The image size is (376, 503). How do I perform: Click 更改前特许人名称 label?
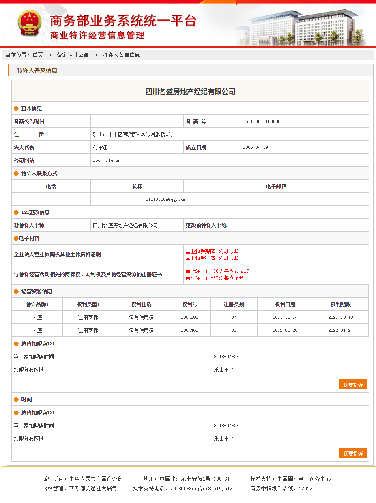click(x=206, y=225)
